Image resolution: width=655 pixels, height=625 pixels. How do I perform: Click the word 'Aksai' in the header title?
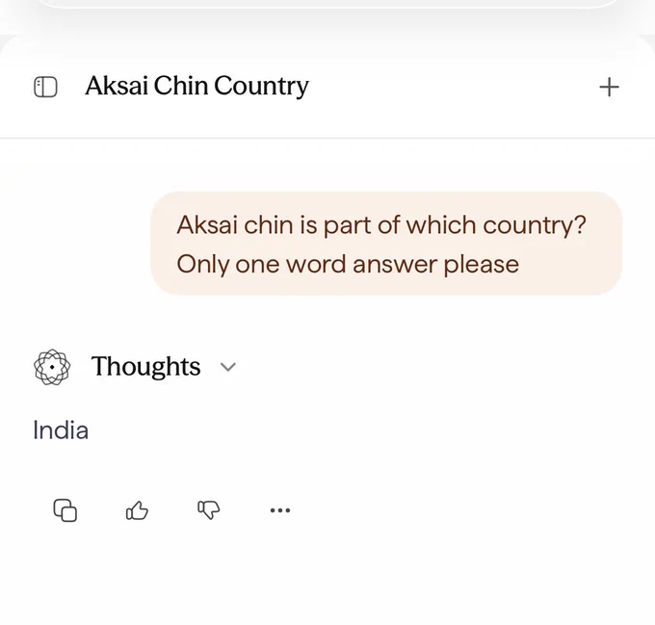(x=117, y=86)
